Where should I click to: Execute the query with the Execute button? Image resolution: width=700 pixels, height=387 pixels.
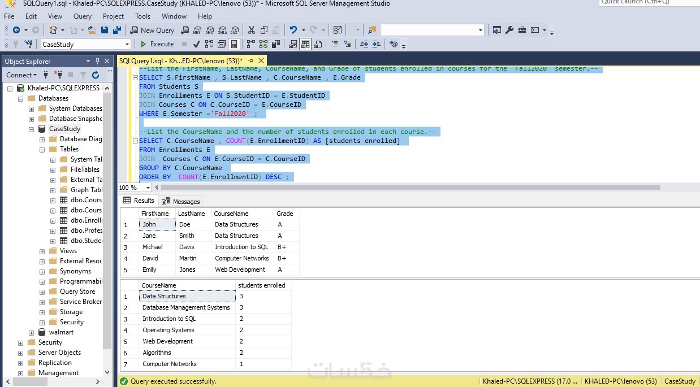[x=157, y=44]
